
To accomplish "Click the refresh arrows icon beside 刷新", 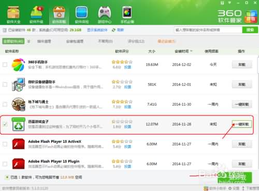I will coord(113,30).
